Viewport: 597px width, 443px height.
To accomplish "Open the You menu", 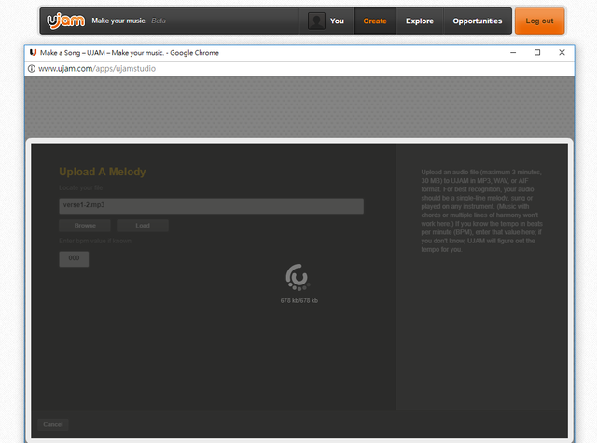I will (337, 21).
